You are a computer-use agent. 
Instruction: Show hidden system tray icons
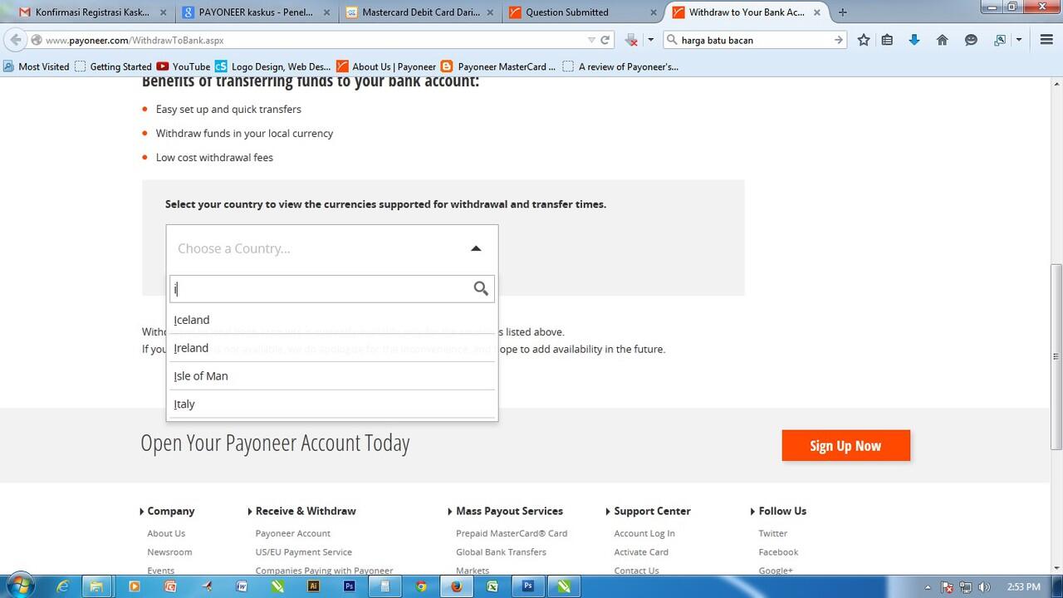[928, 586]
